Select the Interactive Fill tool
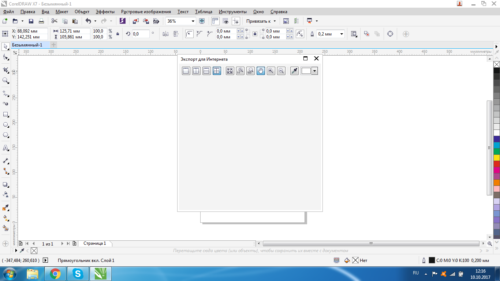 tap(6, 218)
